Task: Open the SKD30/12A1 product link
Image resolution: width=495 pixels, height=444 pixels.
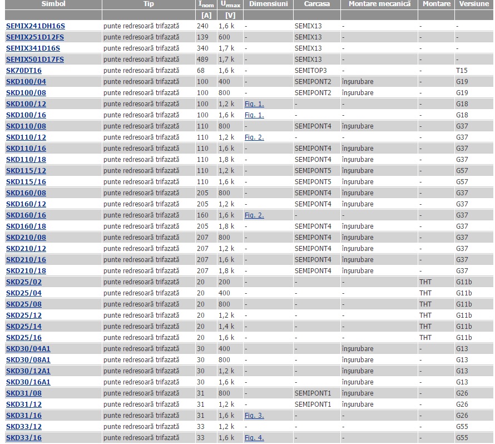Action: tap(28, 371)
